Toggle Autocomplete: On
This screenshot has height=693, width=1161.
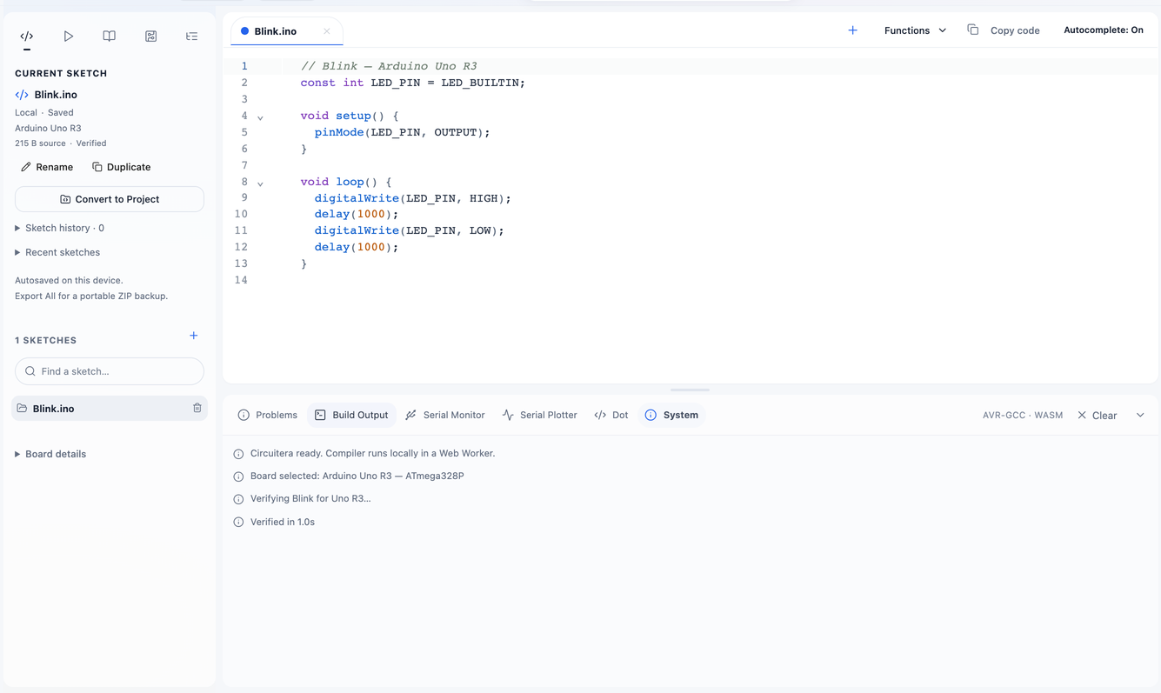pyautogui.click(x=1103, y=30)
